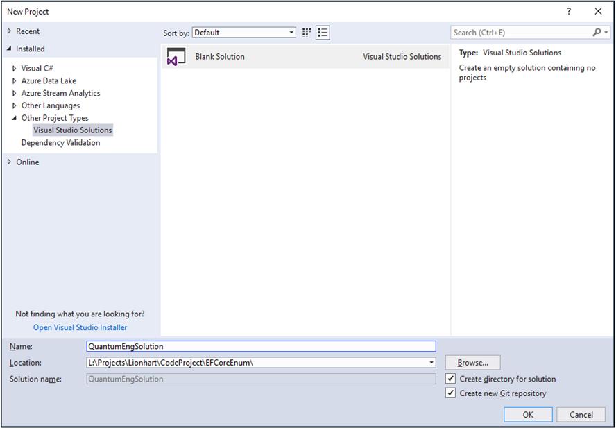Expand the Visual C# node
The image size is (616, 428).
click(15, 69)
